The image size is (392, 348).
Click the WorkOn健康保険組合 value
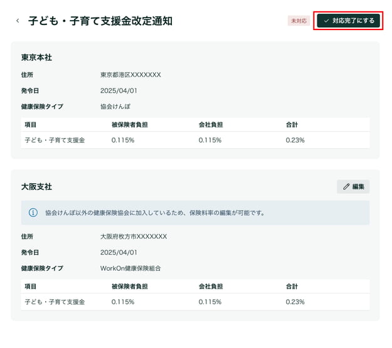(x=130, y=268)
